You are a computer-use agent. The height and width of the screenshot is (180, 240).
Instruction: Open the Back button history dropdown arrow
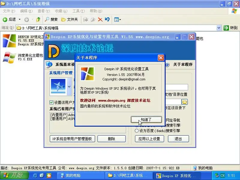[x=19, y=19]
